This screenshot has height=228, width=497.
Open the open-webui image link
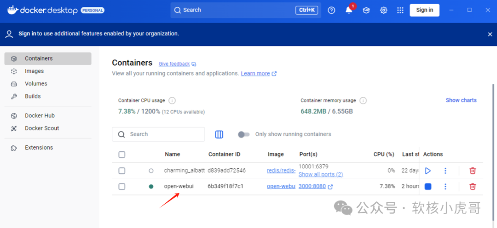(281, 186)
